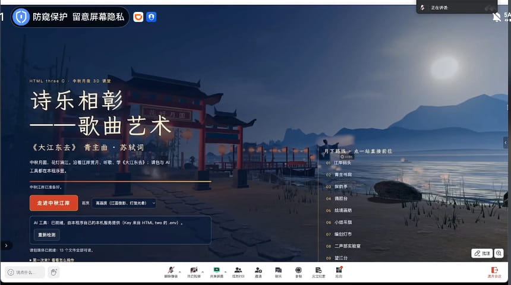Open the chat panel

278,272
